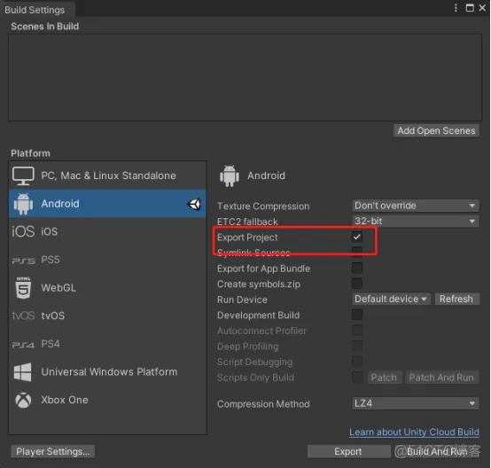
Task: Toggle the Symlink Sources checkbox
Action: click(x=357, y=252)
